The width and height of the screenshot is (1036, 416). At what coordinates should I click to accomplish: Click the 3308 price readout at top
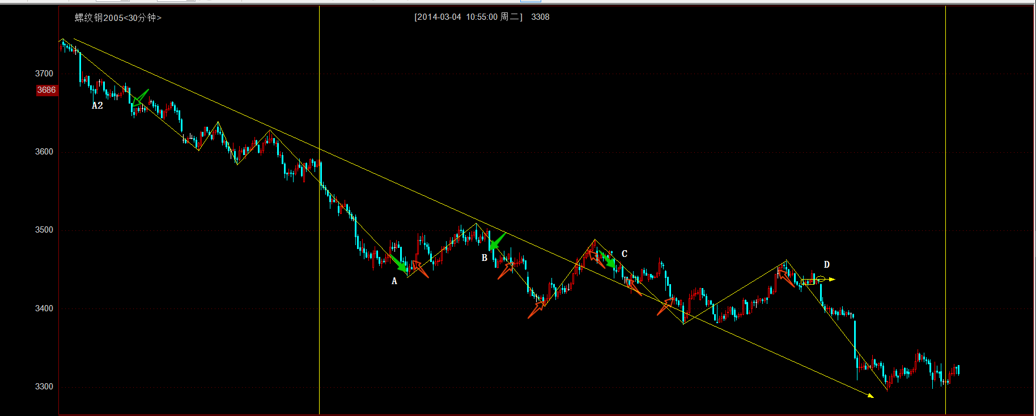pos(540,17)
